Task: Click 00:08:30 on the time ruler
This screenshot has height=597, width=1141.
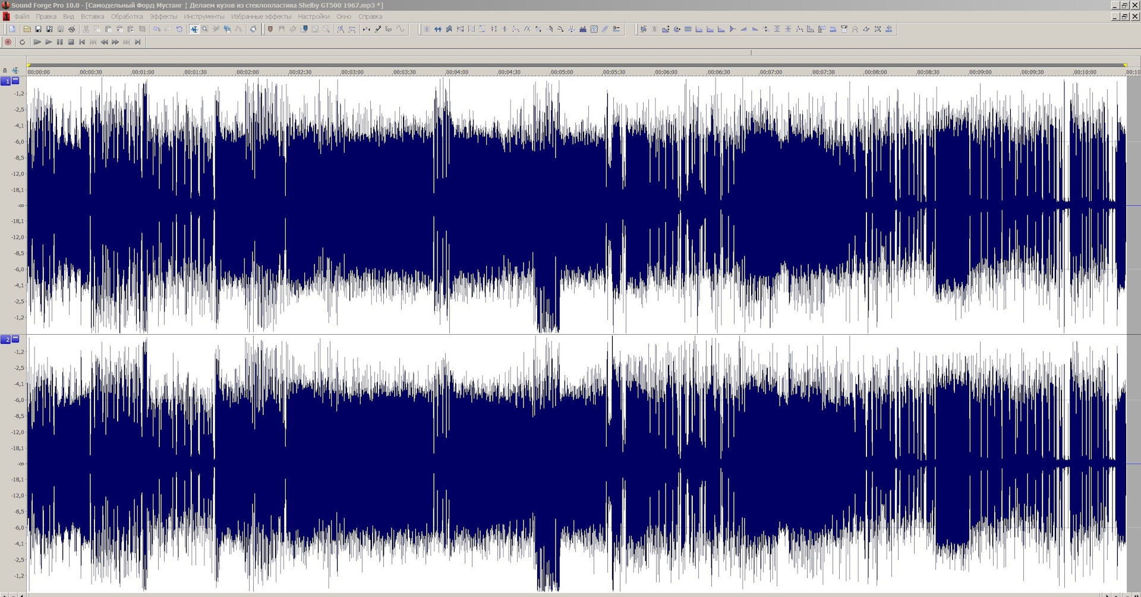Action: (928, 72)
